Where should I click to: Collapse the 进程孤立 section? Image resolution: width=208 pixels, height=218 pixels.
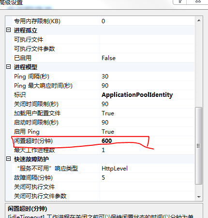point(8,30)
